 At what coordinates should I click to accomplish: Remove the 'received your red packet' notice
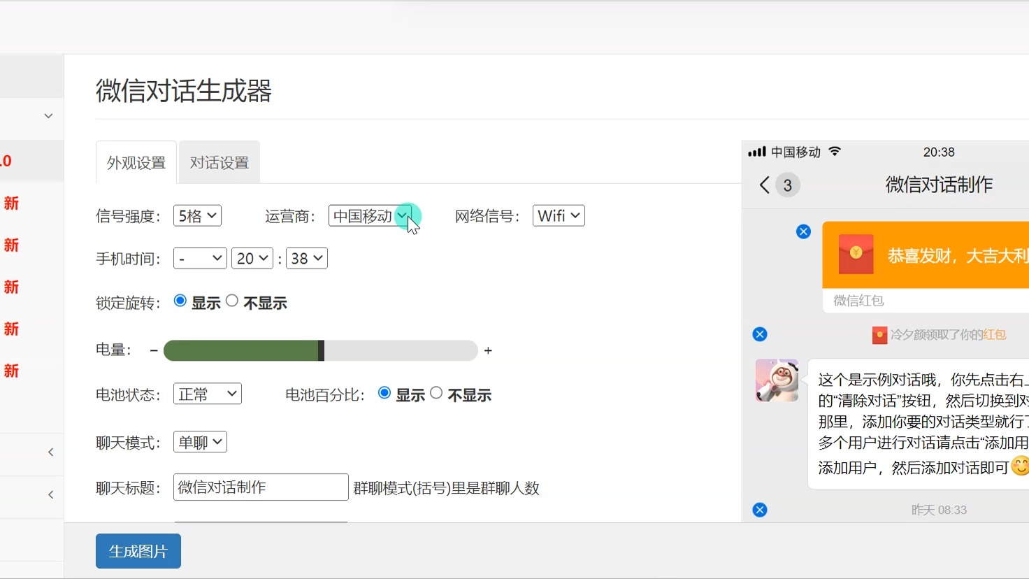point(760,334)
